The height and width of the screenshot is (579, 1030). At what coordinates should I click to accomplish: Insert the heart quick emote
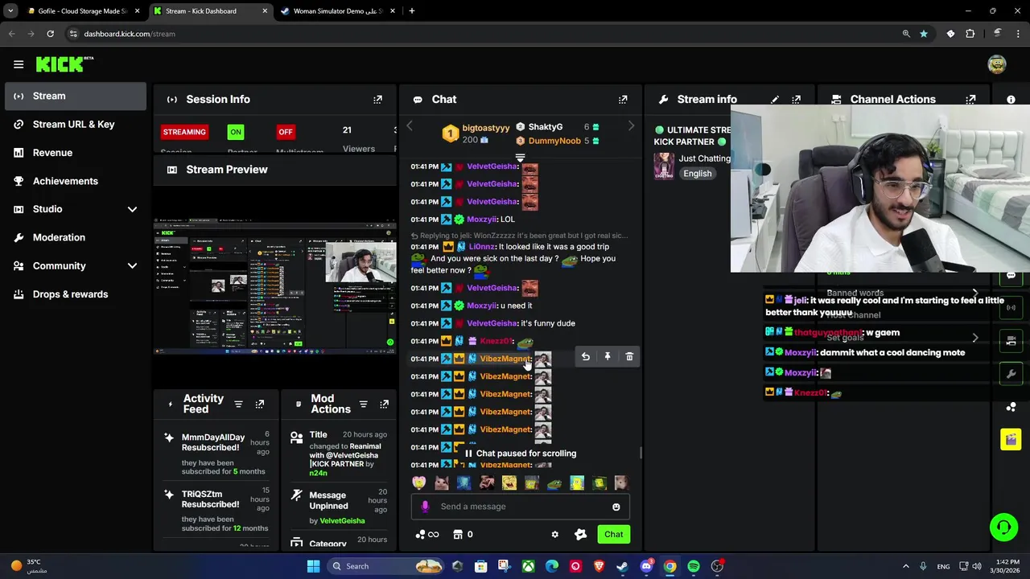(x=418, y=483)
